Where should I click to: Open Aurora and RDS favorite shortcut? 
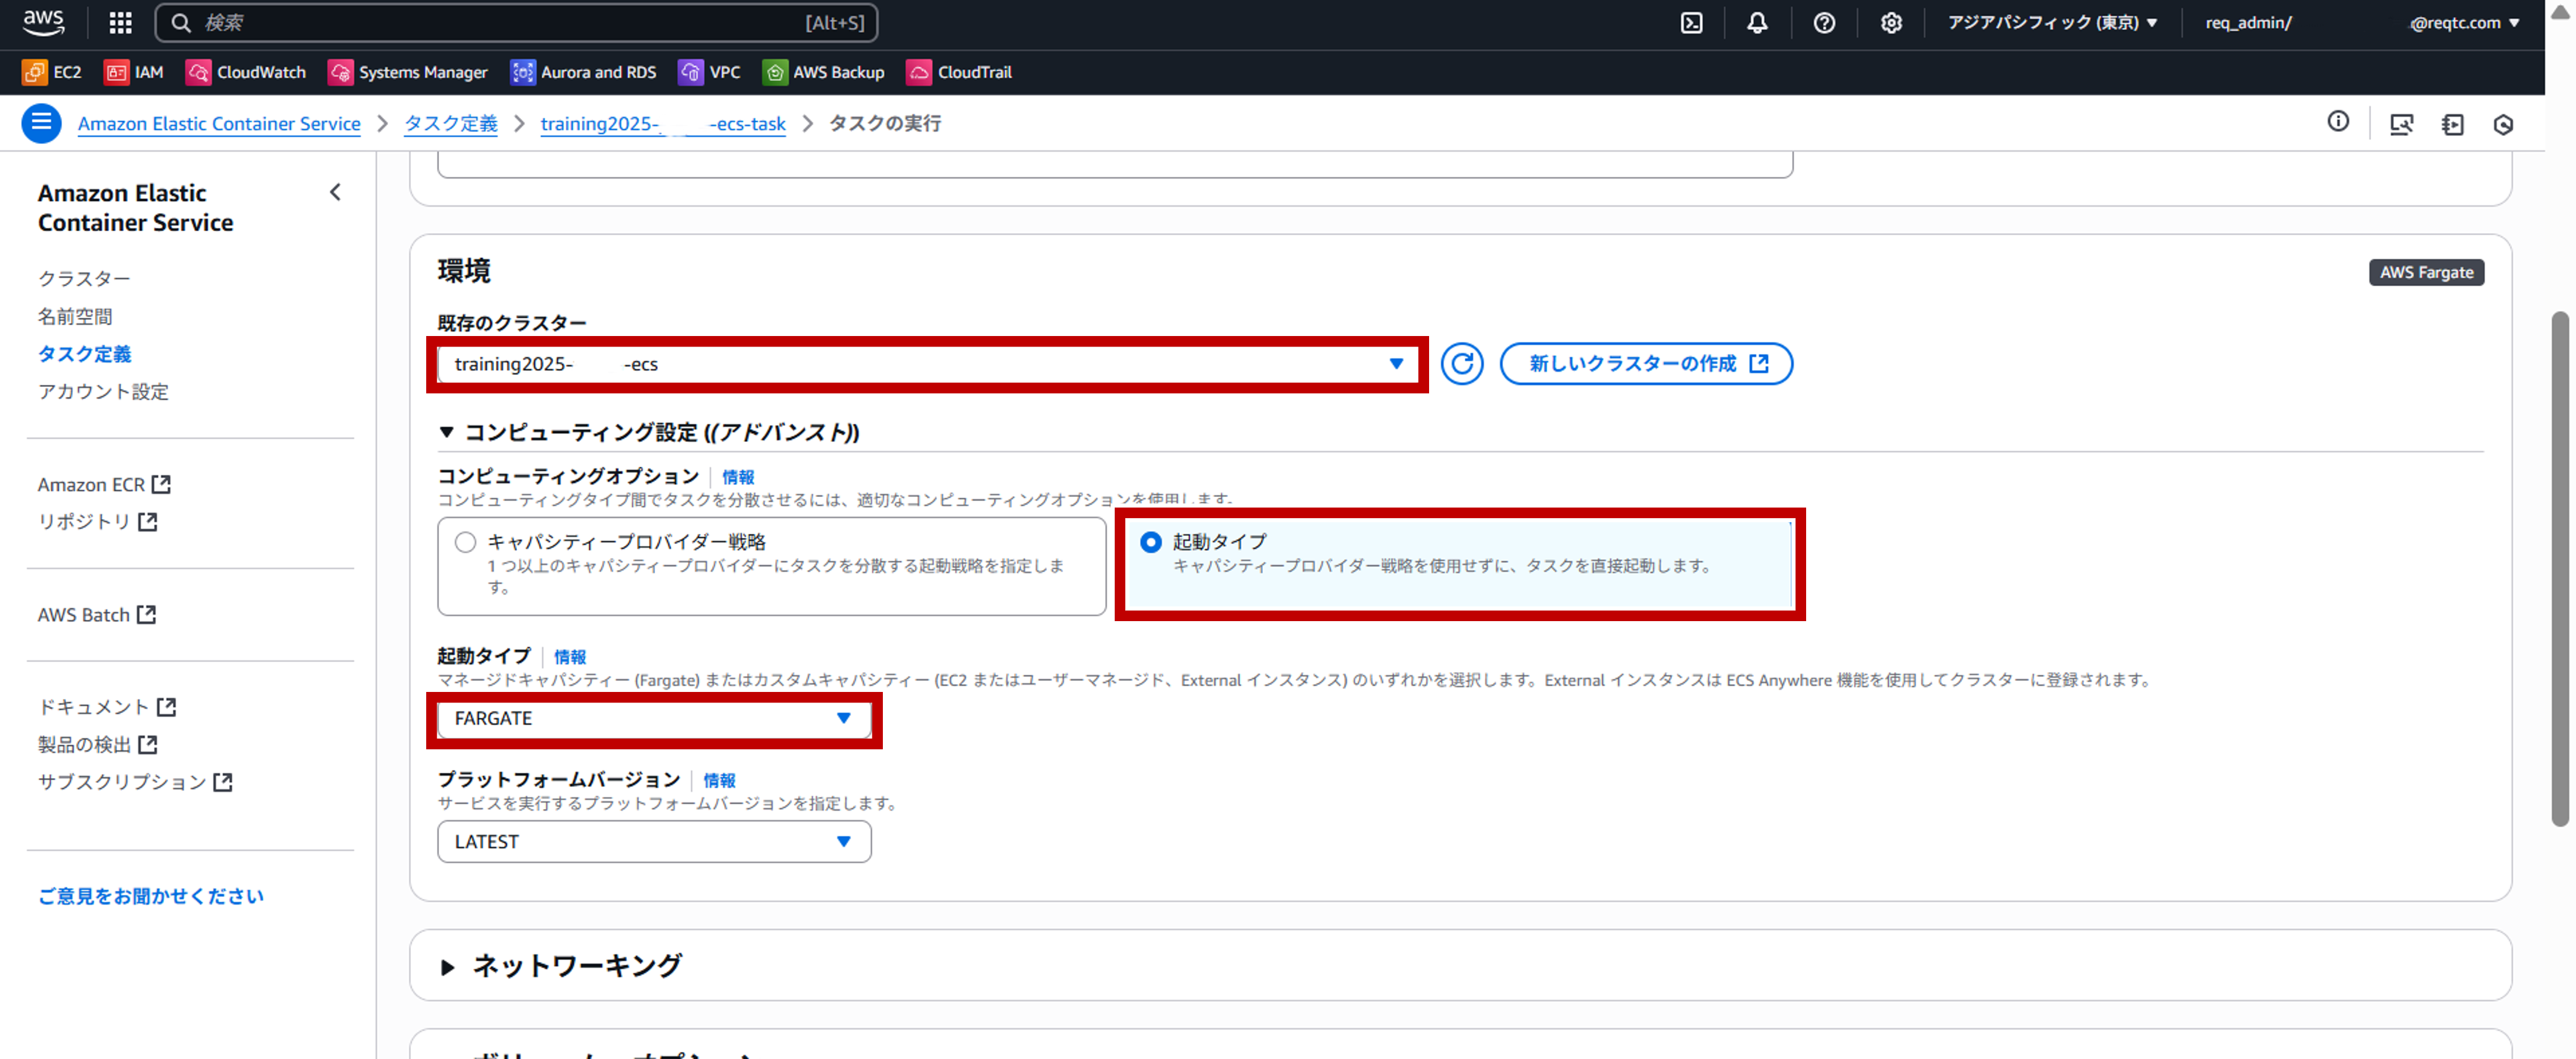[x=584, y=72]
